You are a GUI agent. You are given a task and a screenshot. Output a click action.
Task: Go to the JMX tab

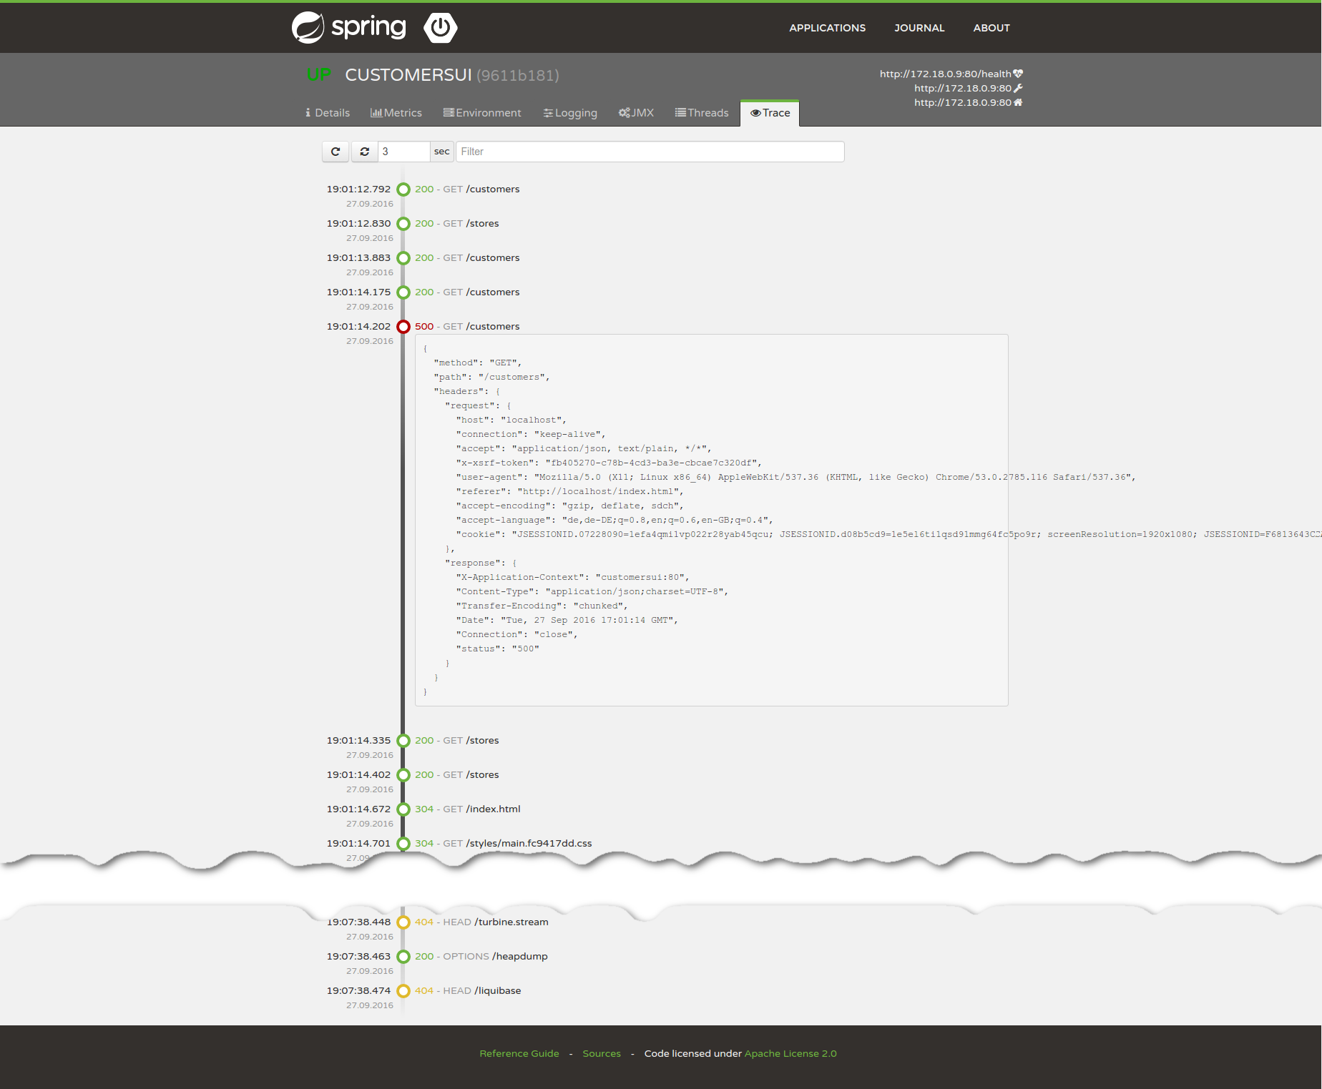point(636,113)
